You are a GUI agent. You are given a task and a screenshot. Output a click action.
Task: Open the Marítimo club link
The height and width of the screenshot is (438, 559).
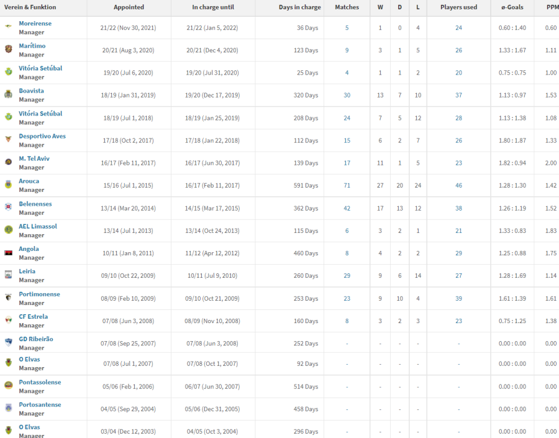pos(32,45)
